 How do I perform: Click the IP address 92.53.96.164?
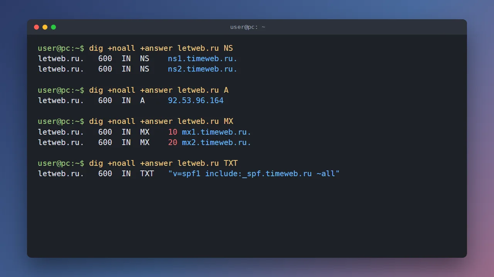(x=196, y=101)
